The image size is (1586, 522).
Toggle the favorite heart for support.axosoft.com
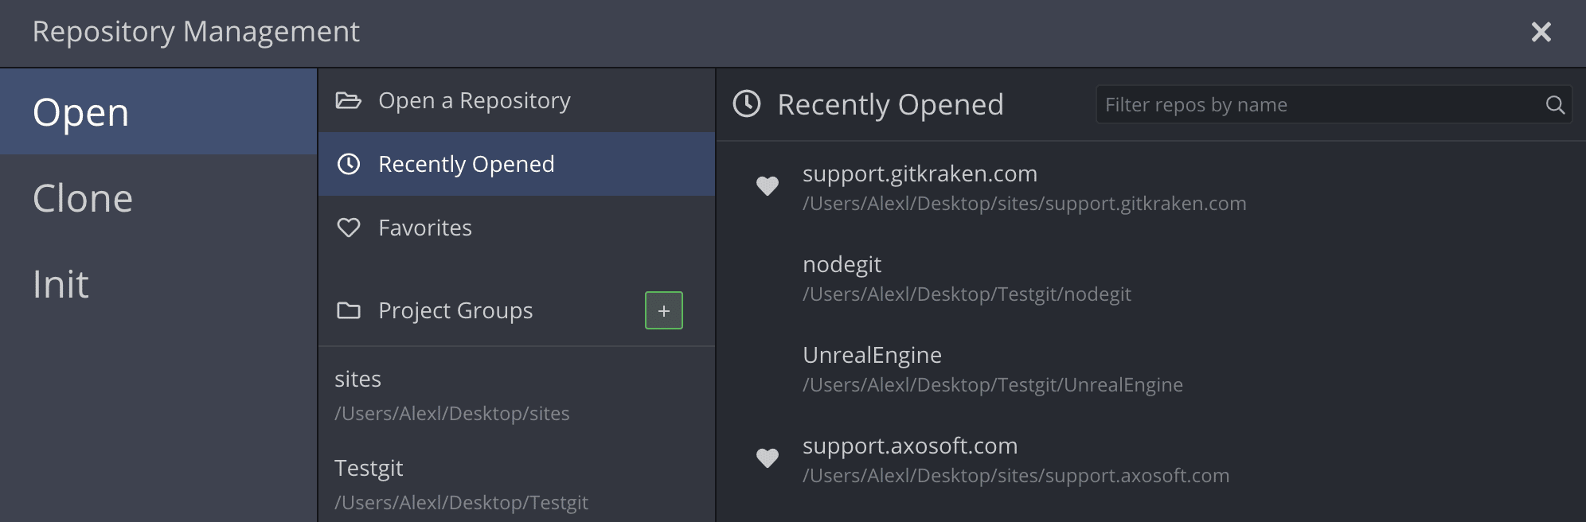pyautogui.click(x=767, y=458)
